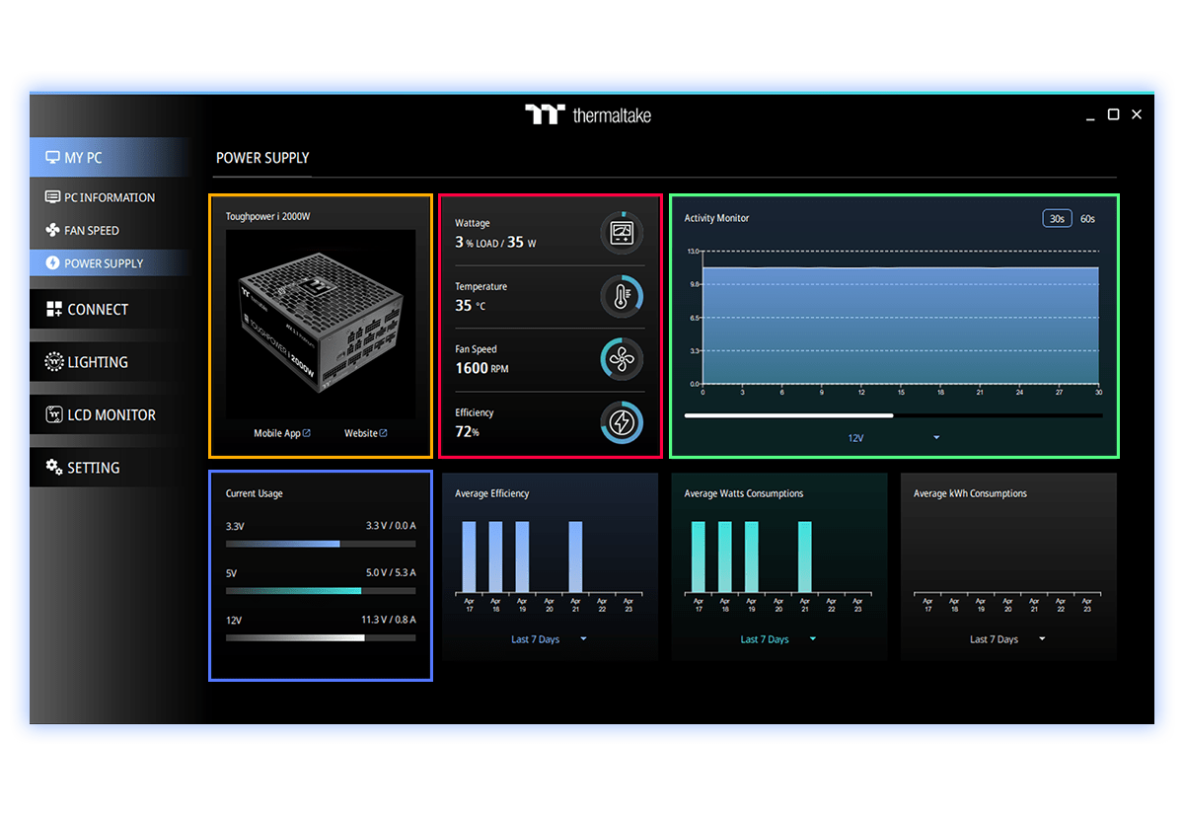Open Last 7 Days dropdown under Average kWh Consumptions
Image resolution: width=1184 pixels, height=815 pixels.
[x=1007, y=639]
